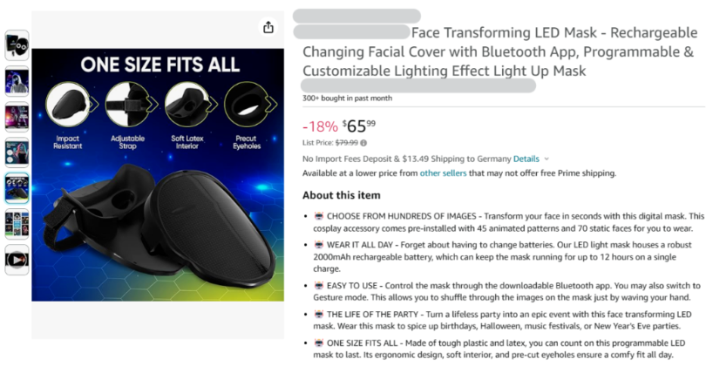The image size is (713, 366).
Task: Select the third product thumbnail
Action: coord(17,117)
